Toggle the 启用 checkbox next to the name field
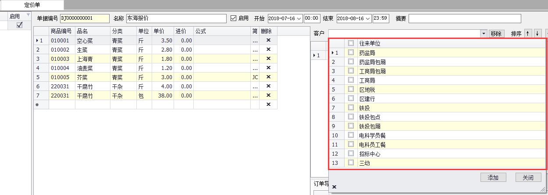Viewport: 548px width, 195px height. (234, 18)
